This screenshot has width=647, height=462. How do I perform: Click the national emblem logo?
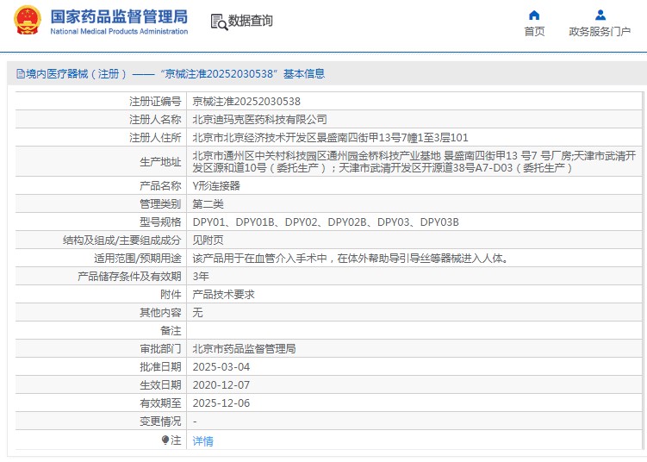27,22
